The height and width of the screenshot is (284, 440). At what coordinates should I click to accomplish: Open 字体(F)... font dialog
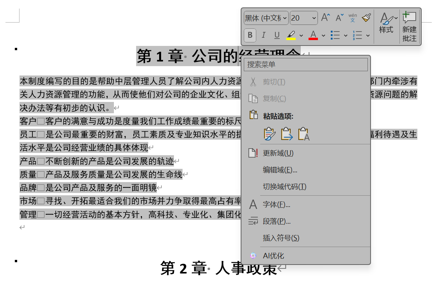click(x=305, y=205)
